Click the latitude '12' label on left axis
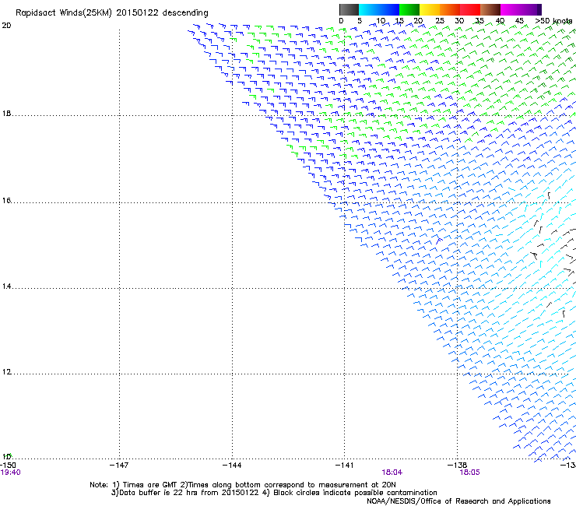This screenshot has width=576, height=506. (6, 372)
